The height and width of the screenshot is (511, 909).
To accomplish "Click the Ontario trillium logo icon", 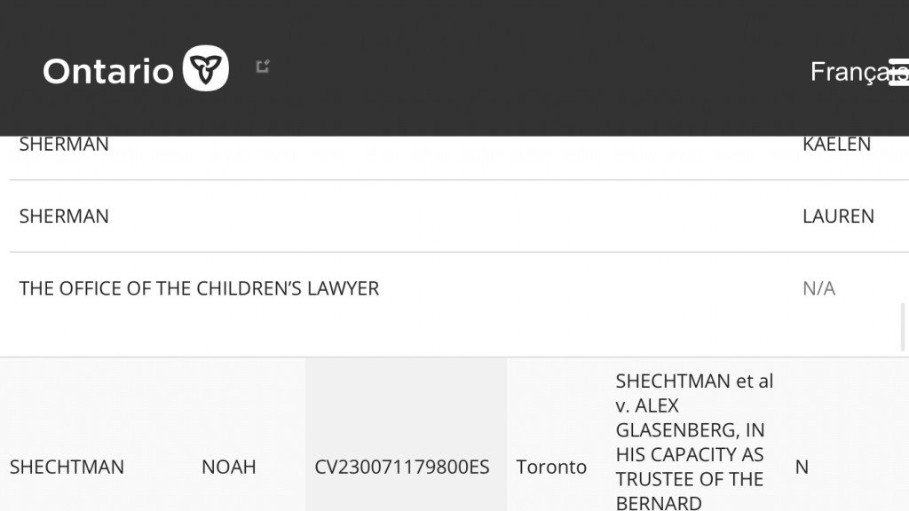I will click(206, 68).
